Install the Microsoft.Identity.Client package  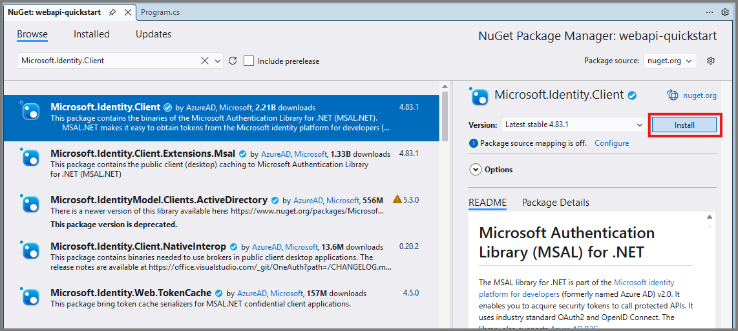[x=684, y=125]
